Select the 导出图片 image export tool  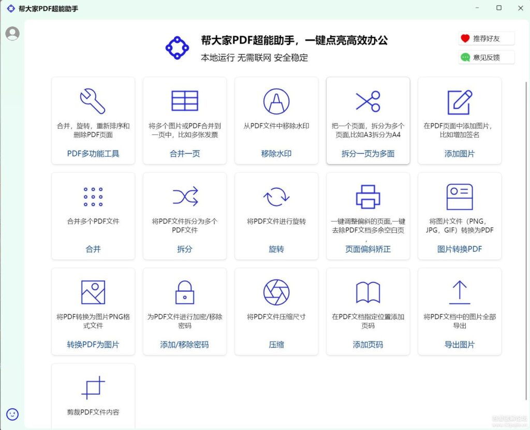click(x=460, y=310)
